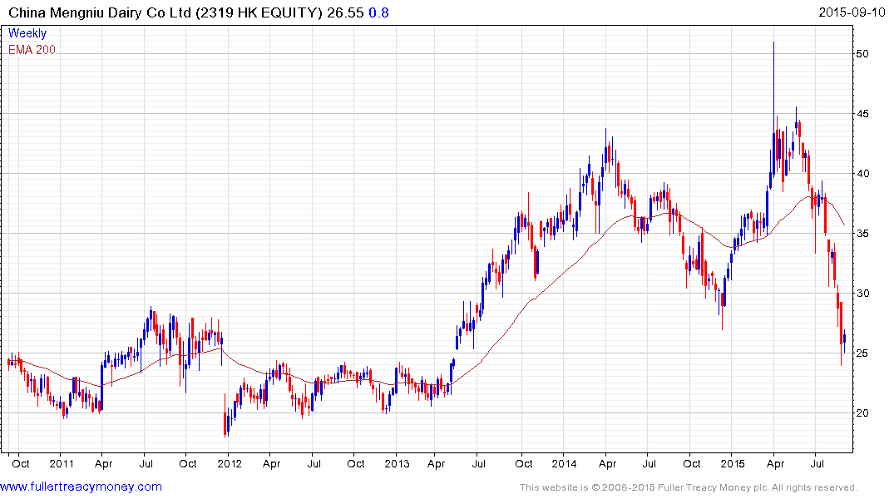Viewport: 894px width, 499px height.
Task: Click the latest weekly candle near 26
Action: pyautogui.click(x=844, y=340)
